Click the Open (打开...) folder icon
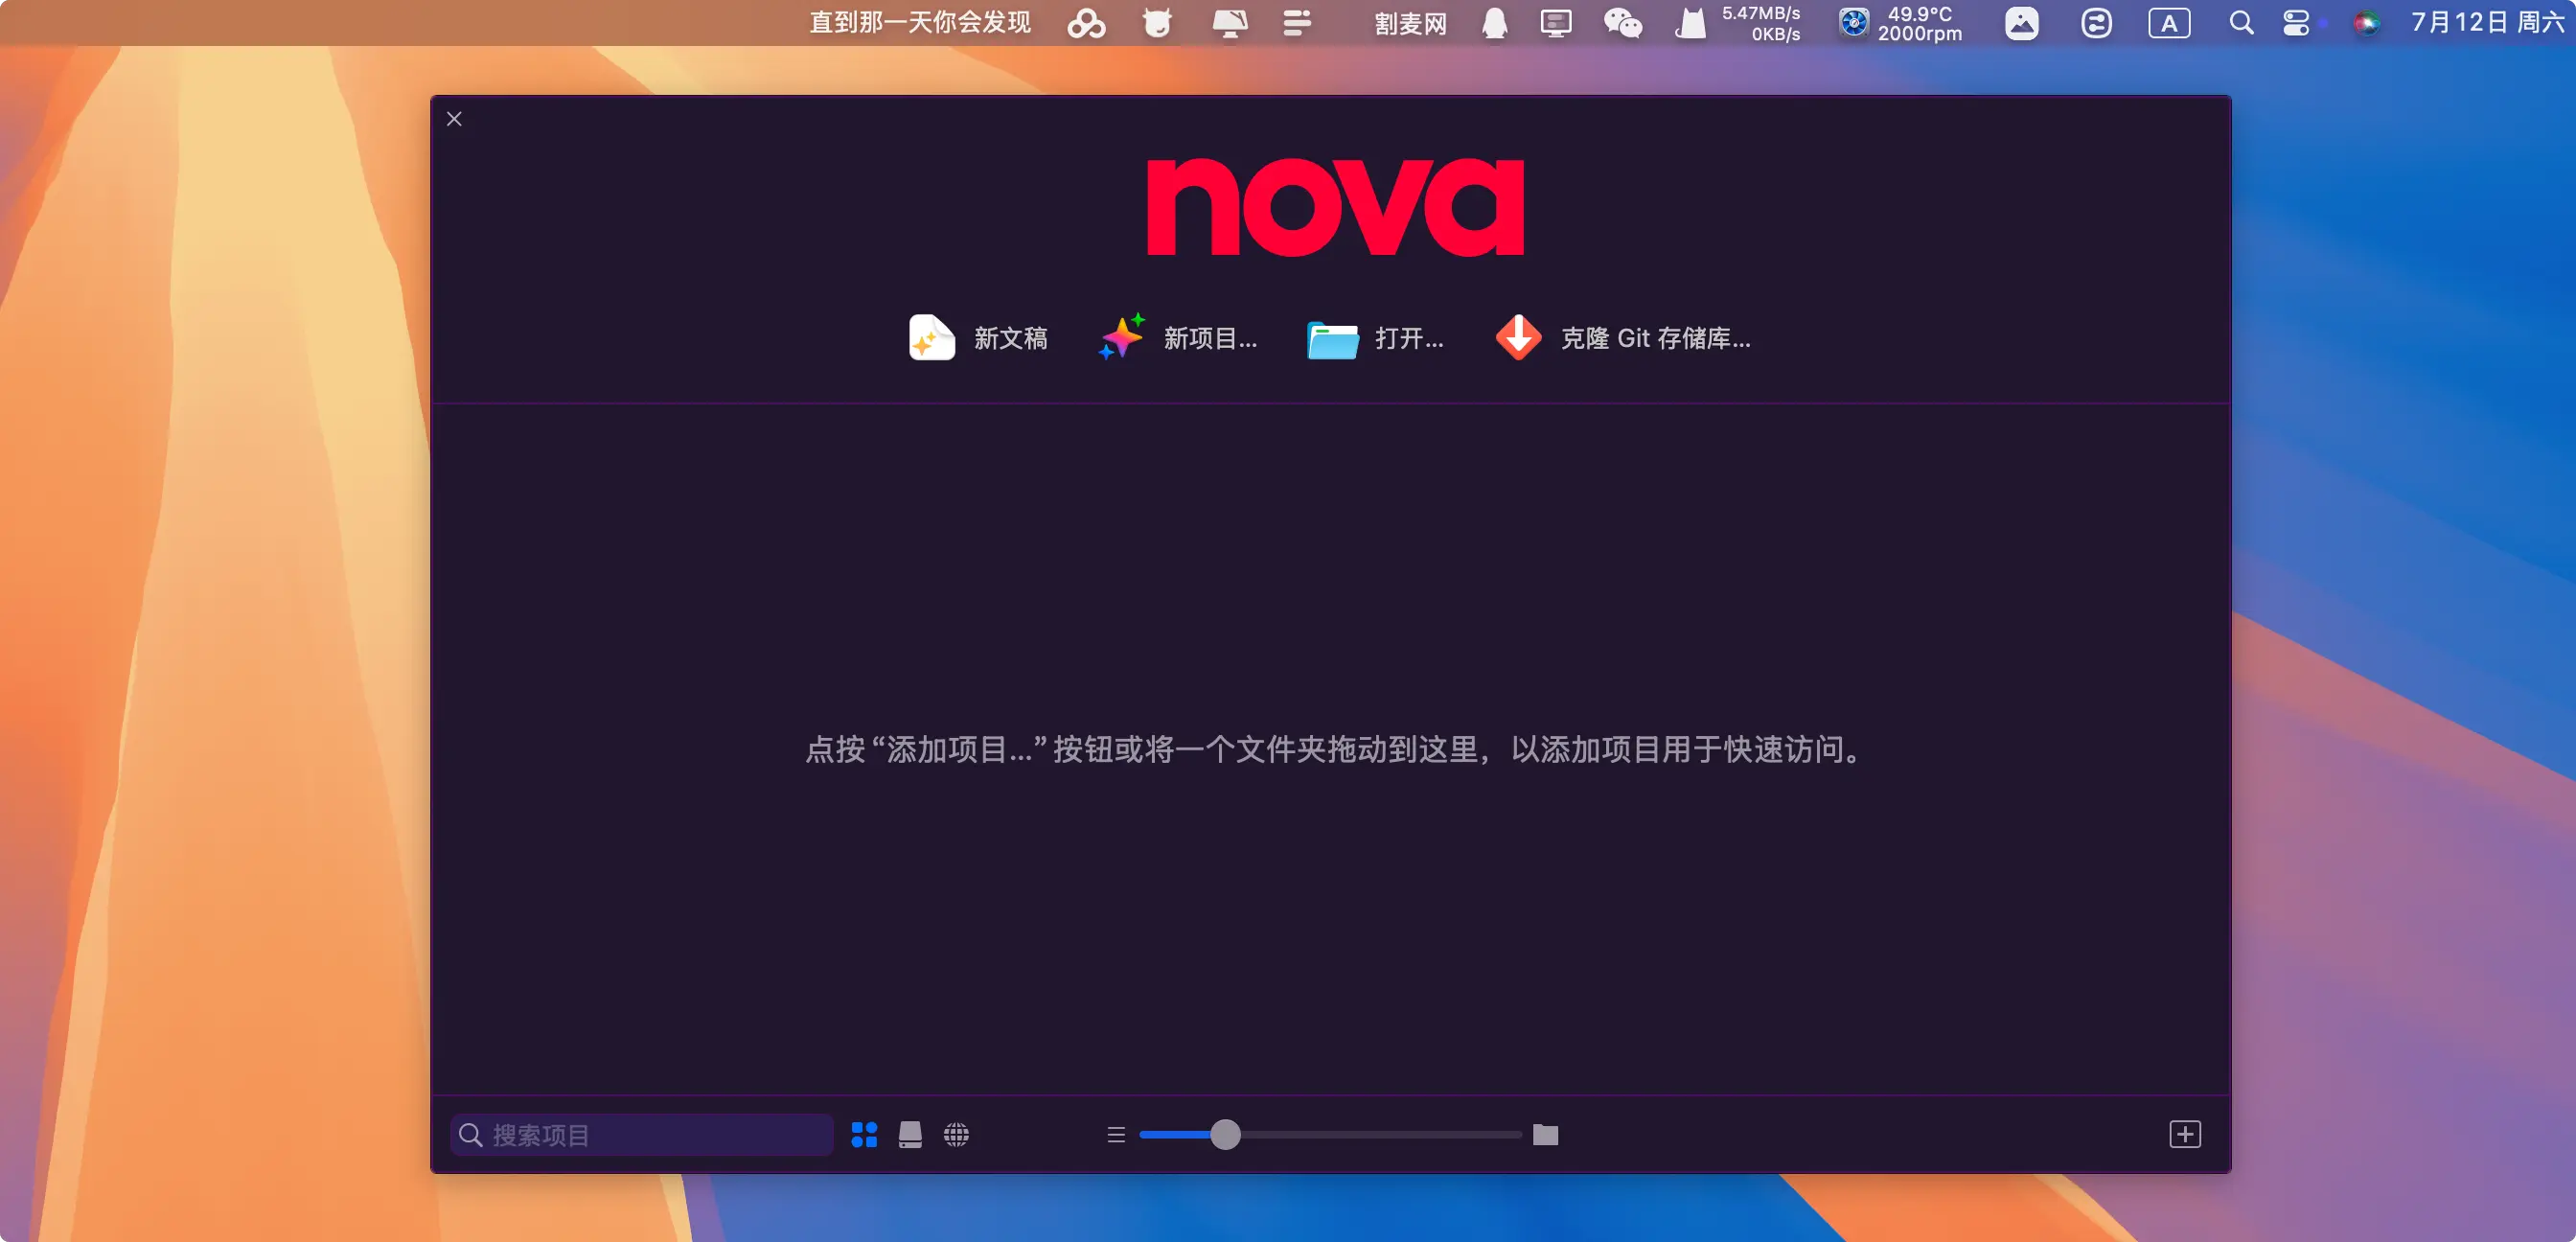 pos(1333,340)
